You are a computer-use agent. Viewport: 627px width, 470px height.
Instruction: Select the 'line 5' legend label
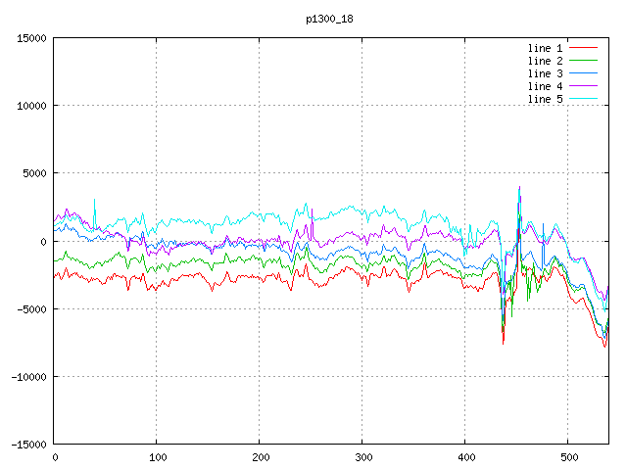click(545, 99)
